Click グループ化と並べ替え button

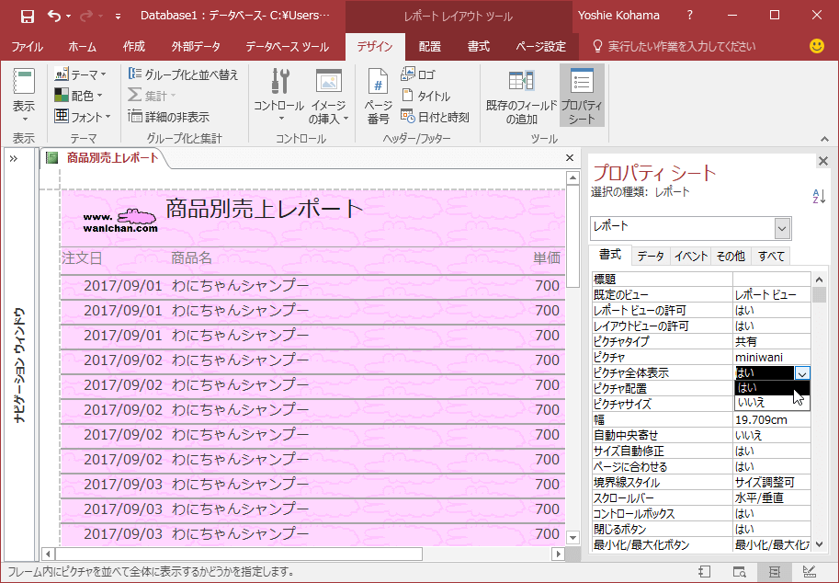[x=184, y=74]
